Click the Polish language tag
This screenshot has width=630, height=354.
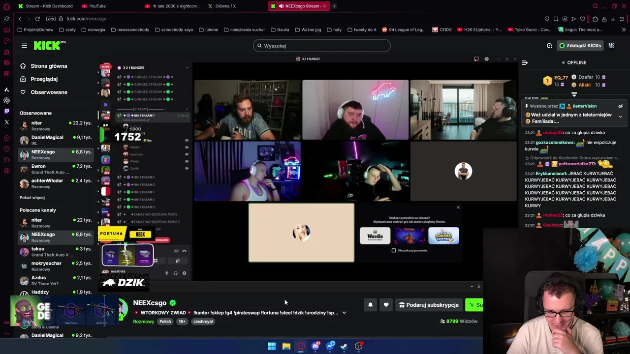[x=165, y=322]
